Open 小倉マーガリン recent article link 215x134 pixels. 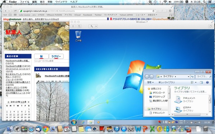point(13,88)
